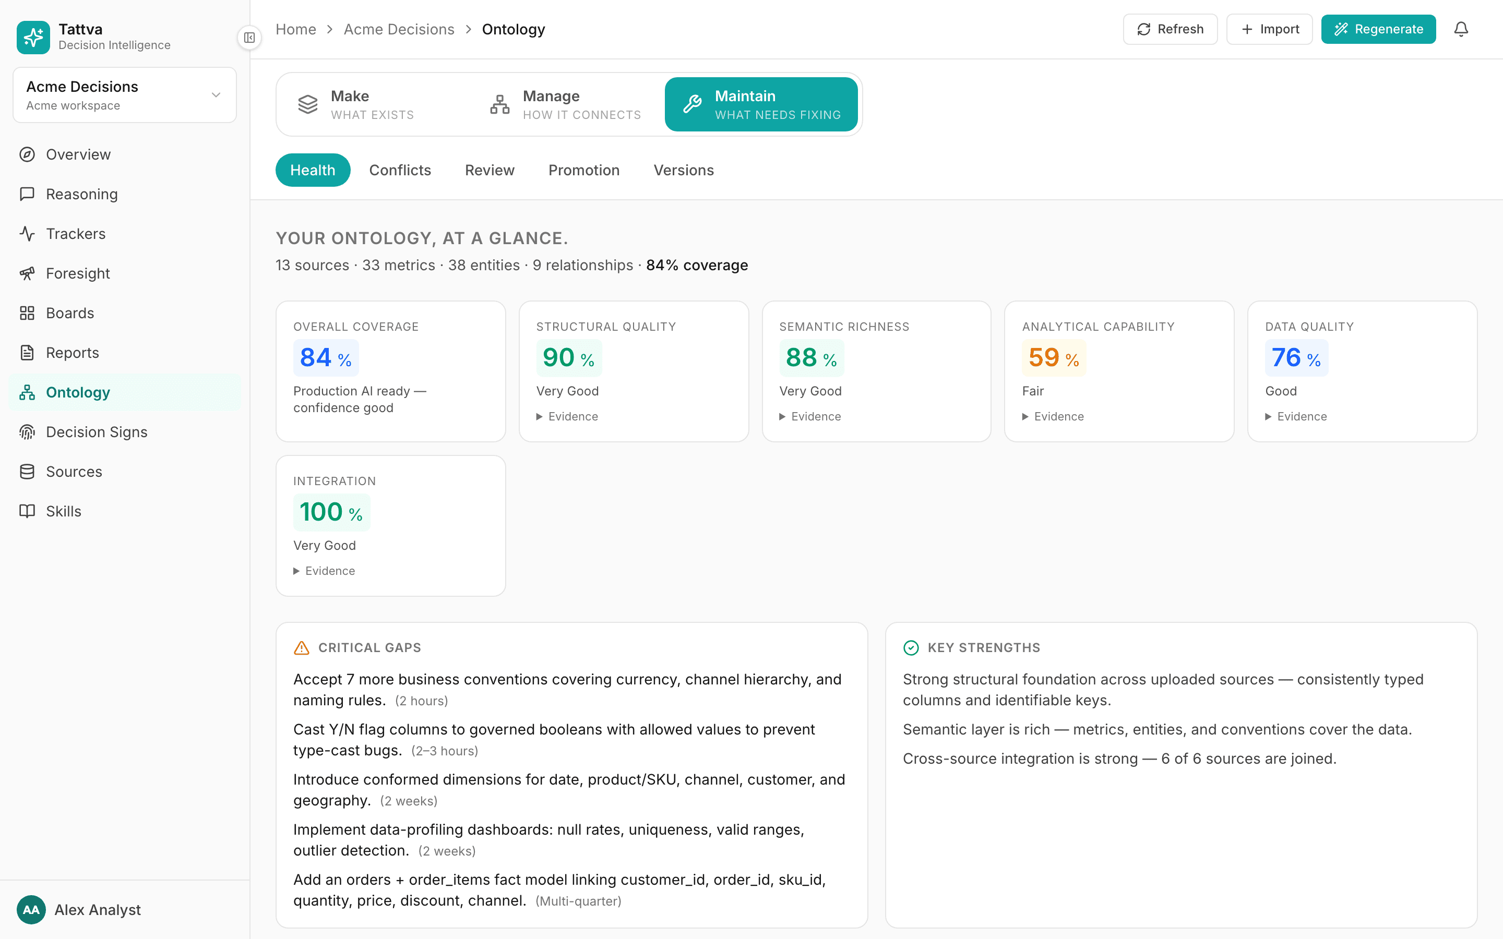Select the Health tab
This screenshot has width=1503, height=939.
pyautogui.click(x=313, y=170)
